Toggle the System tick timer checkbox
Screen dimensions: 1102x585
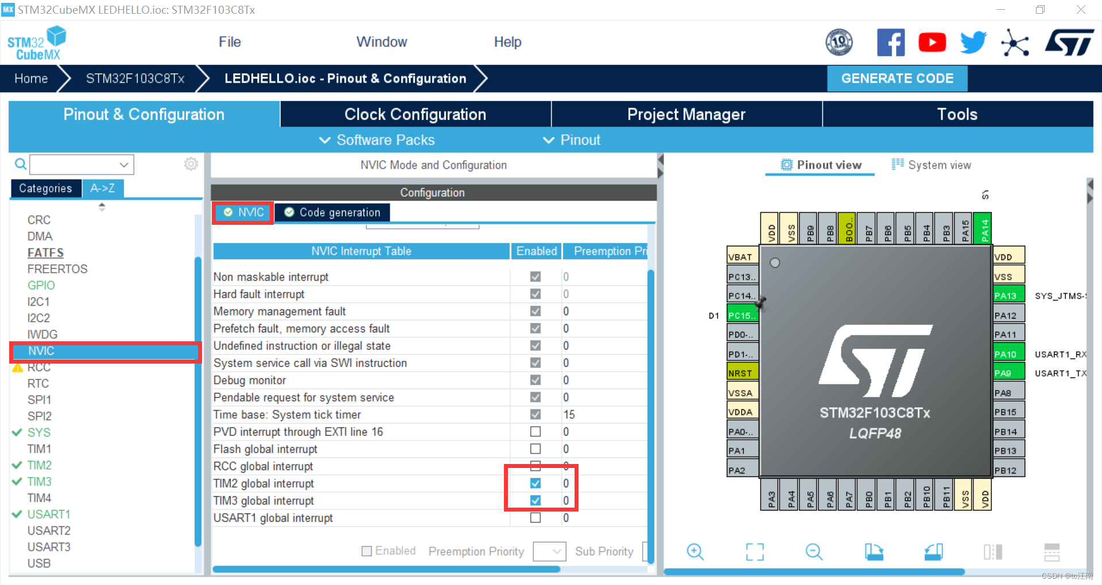point(536,415)
